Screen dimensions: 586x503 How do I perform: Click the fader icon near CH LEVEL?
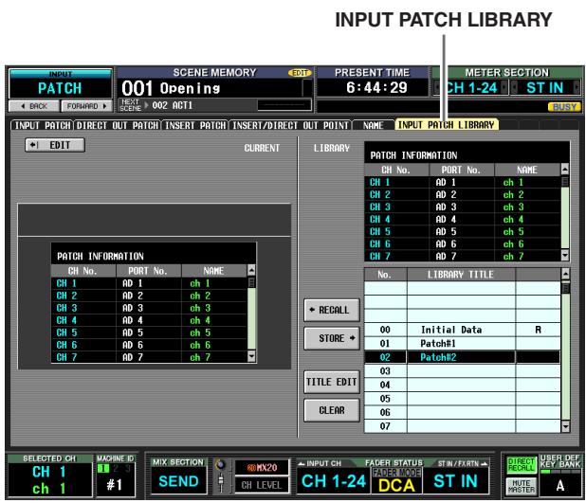point(221,483)
